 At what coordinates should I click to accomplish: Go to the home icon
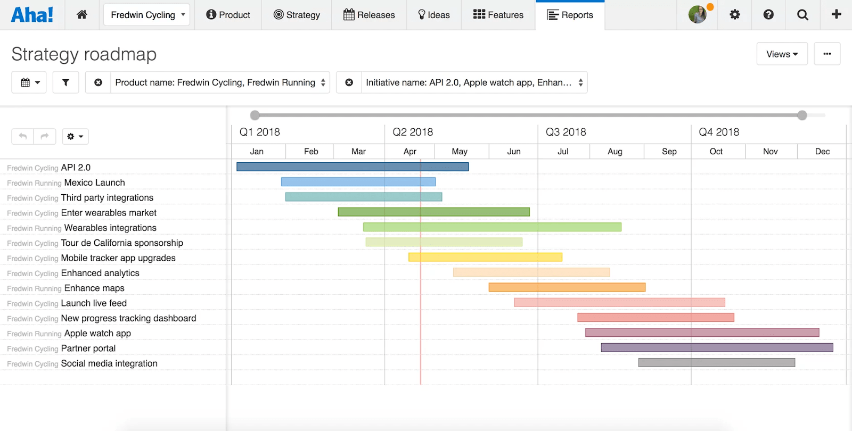point(82,15)
